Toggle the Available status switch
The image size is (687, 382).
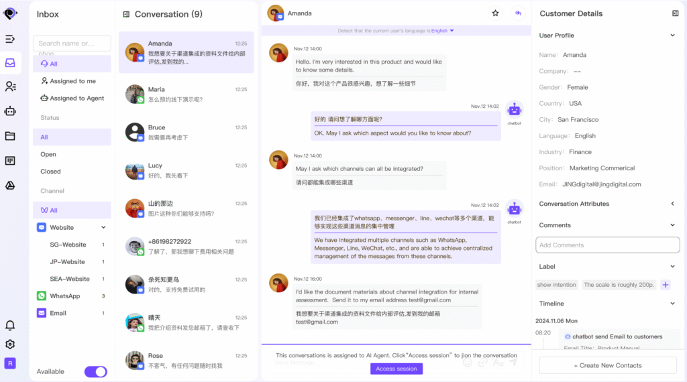[95, 371]
